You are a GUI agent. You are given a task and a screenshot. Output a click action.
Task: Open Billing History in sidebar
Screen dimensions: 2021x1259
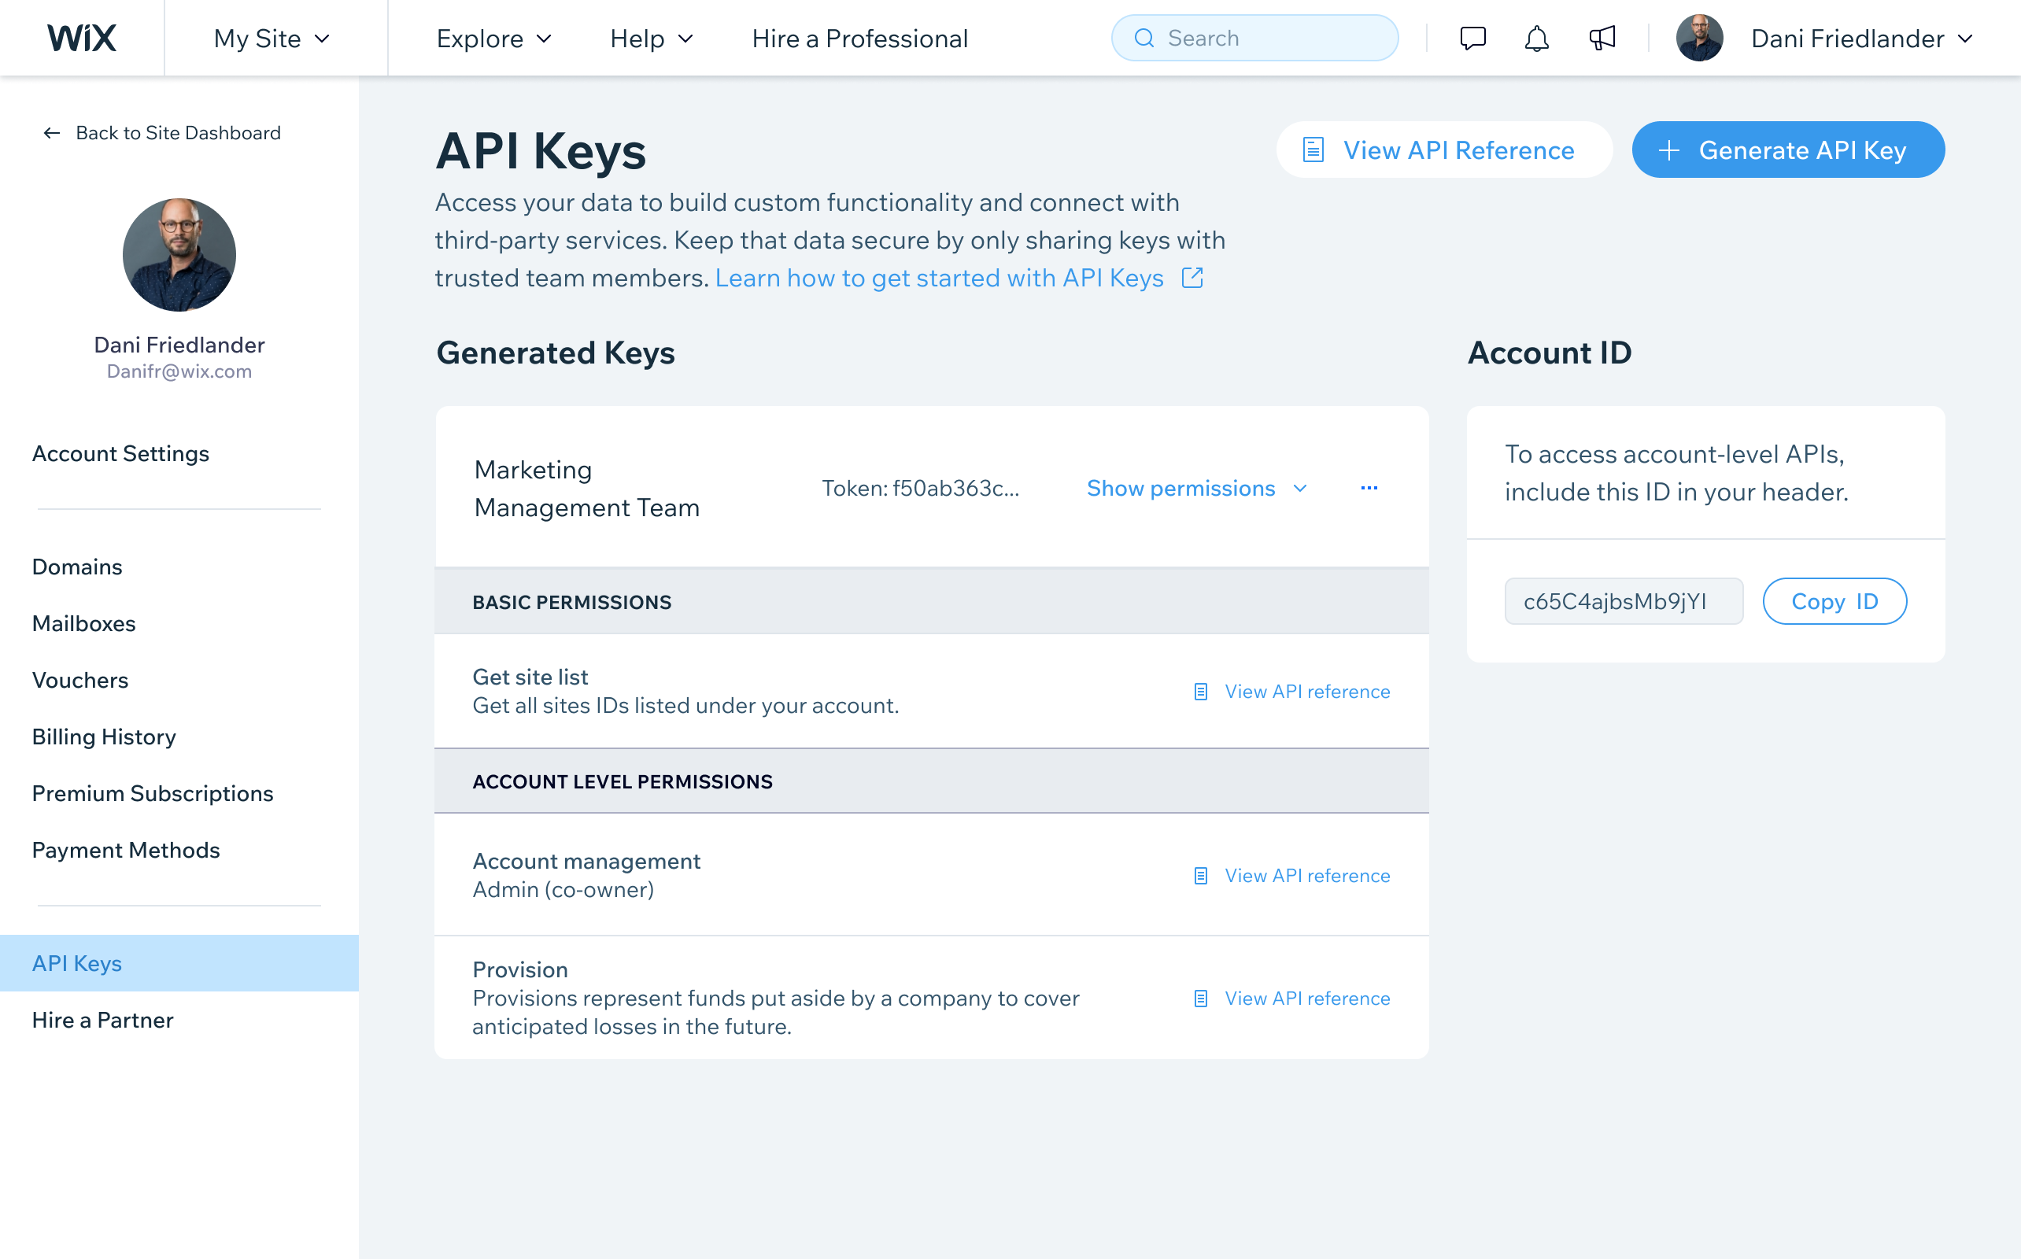[x=104, y=736]
